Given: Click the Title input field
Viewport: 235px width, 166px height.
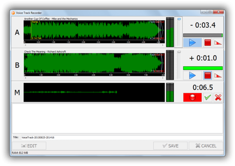Looking at the screenshot, I should point(122,137).
